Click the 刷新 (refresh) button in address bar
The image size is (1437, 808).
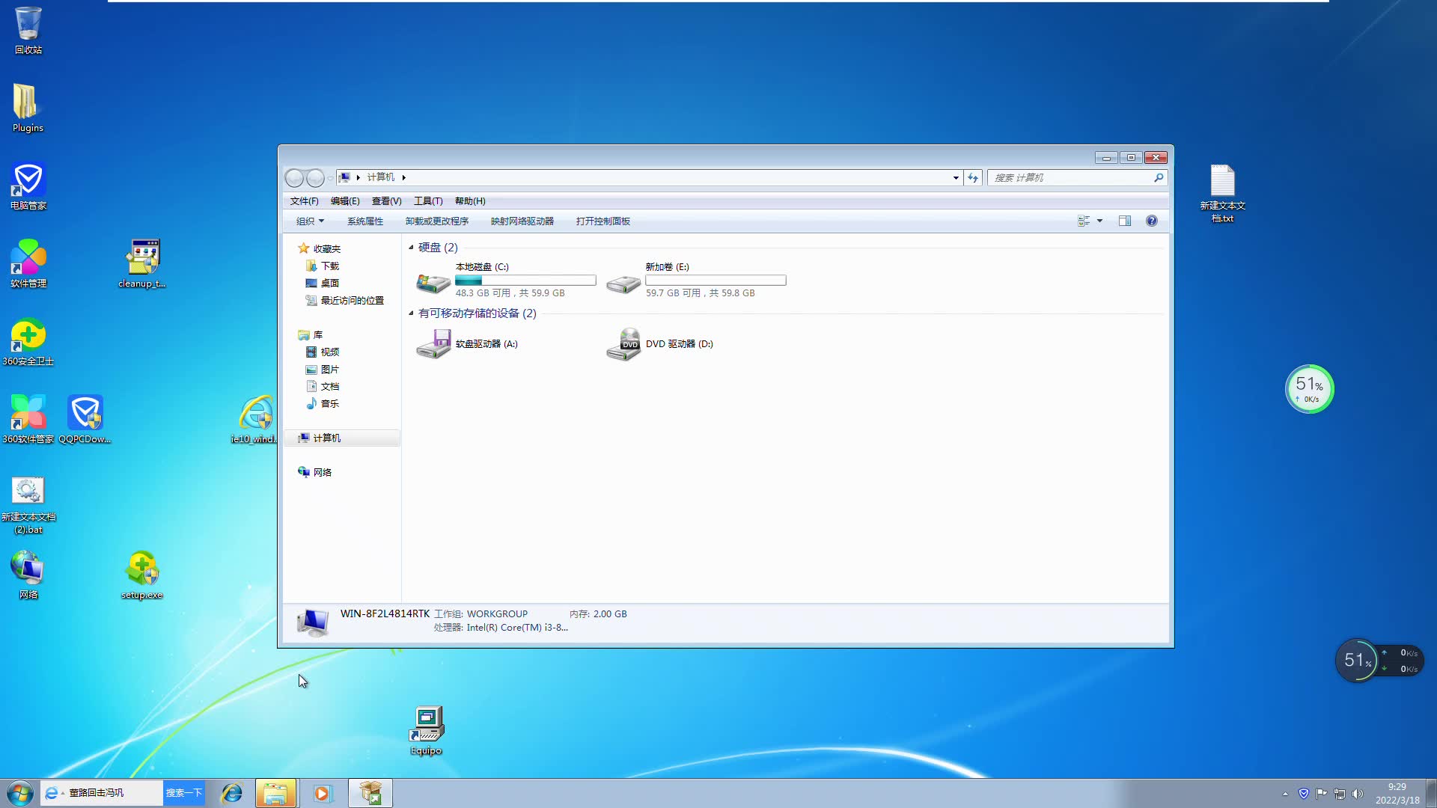tap(971, 177)
